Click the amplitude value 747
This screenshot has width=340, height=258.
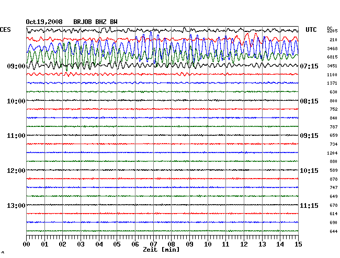[x=334, y=187]
